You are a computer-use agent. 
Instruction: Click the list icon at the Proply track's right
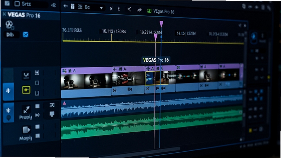[52, 105]
